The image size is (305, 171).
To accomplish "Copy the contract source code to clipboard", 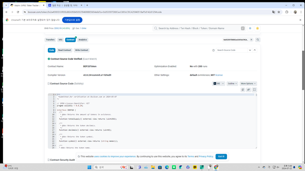I will (x=243, y=90).
